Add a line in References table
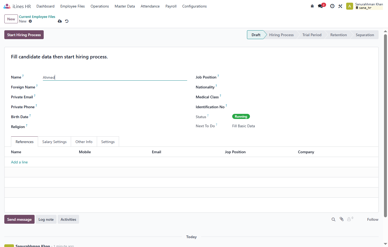This screenshot has height=247, width=388. coord(19,162)
